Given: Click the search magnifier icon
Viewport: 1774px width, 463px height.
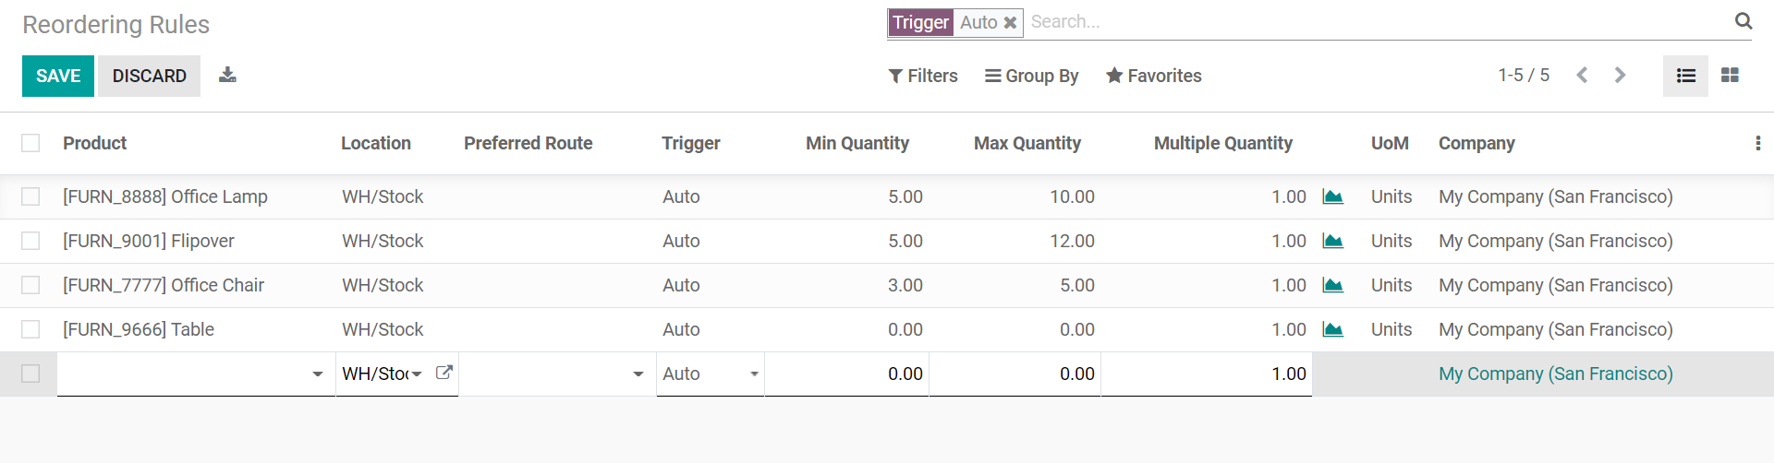Looking at the screenshot, I should click(1744, 21).
